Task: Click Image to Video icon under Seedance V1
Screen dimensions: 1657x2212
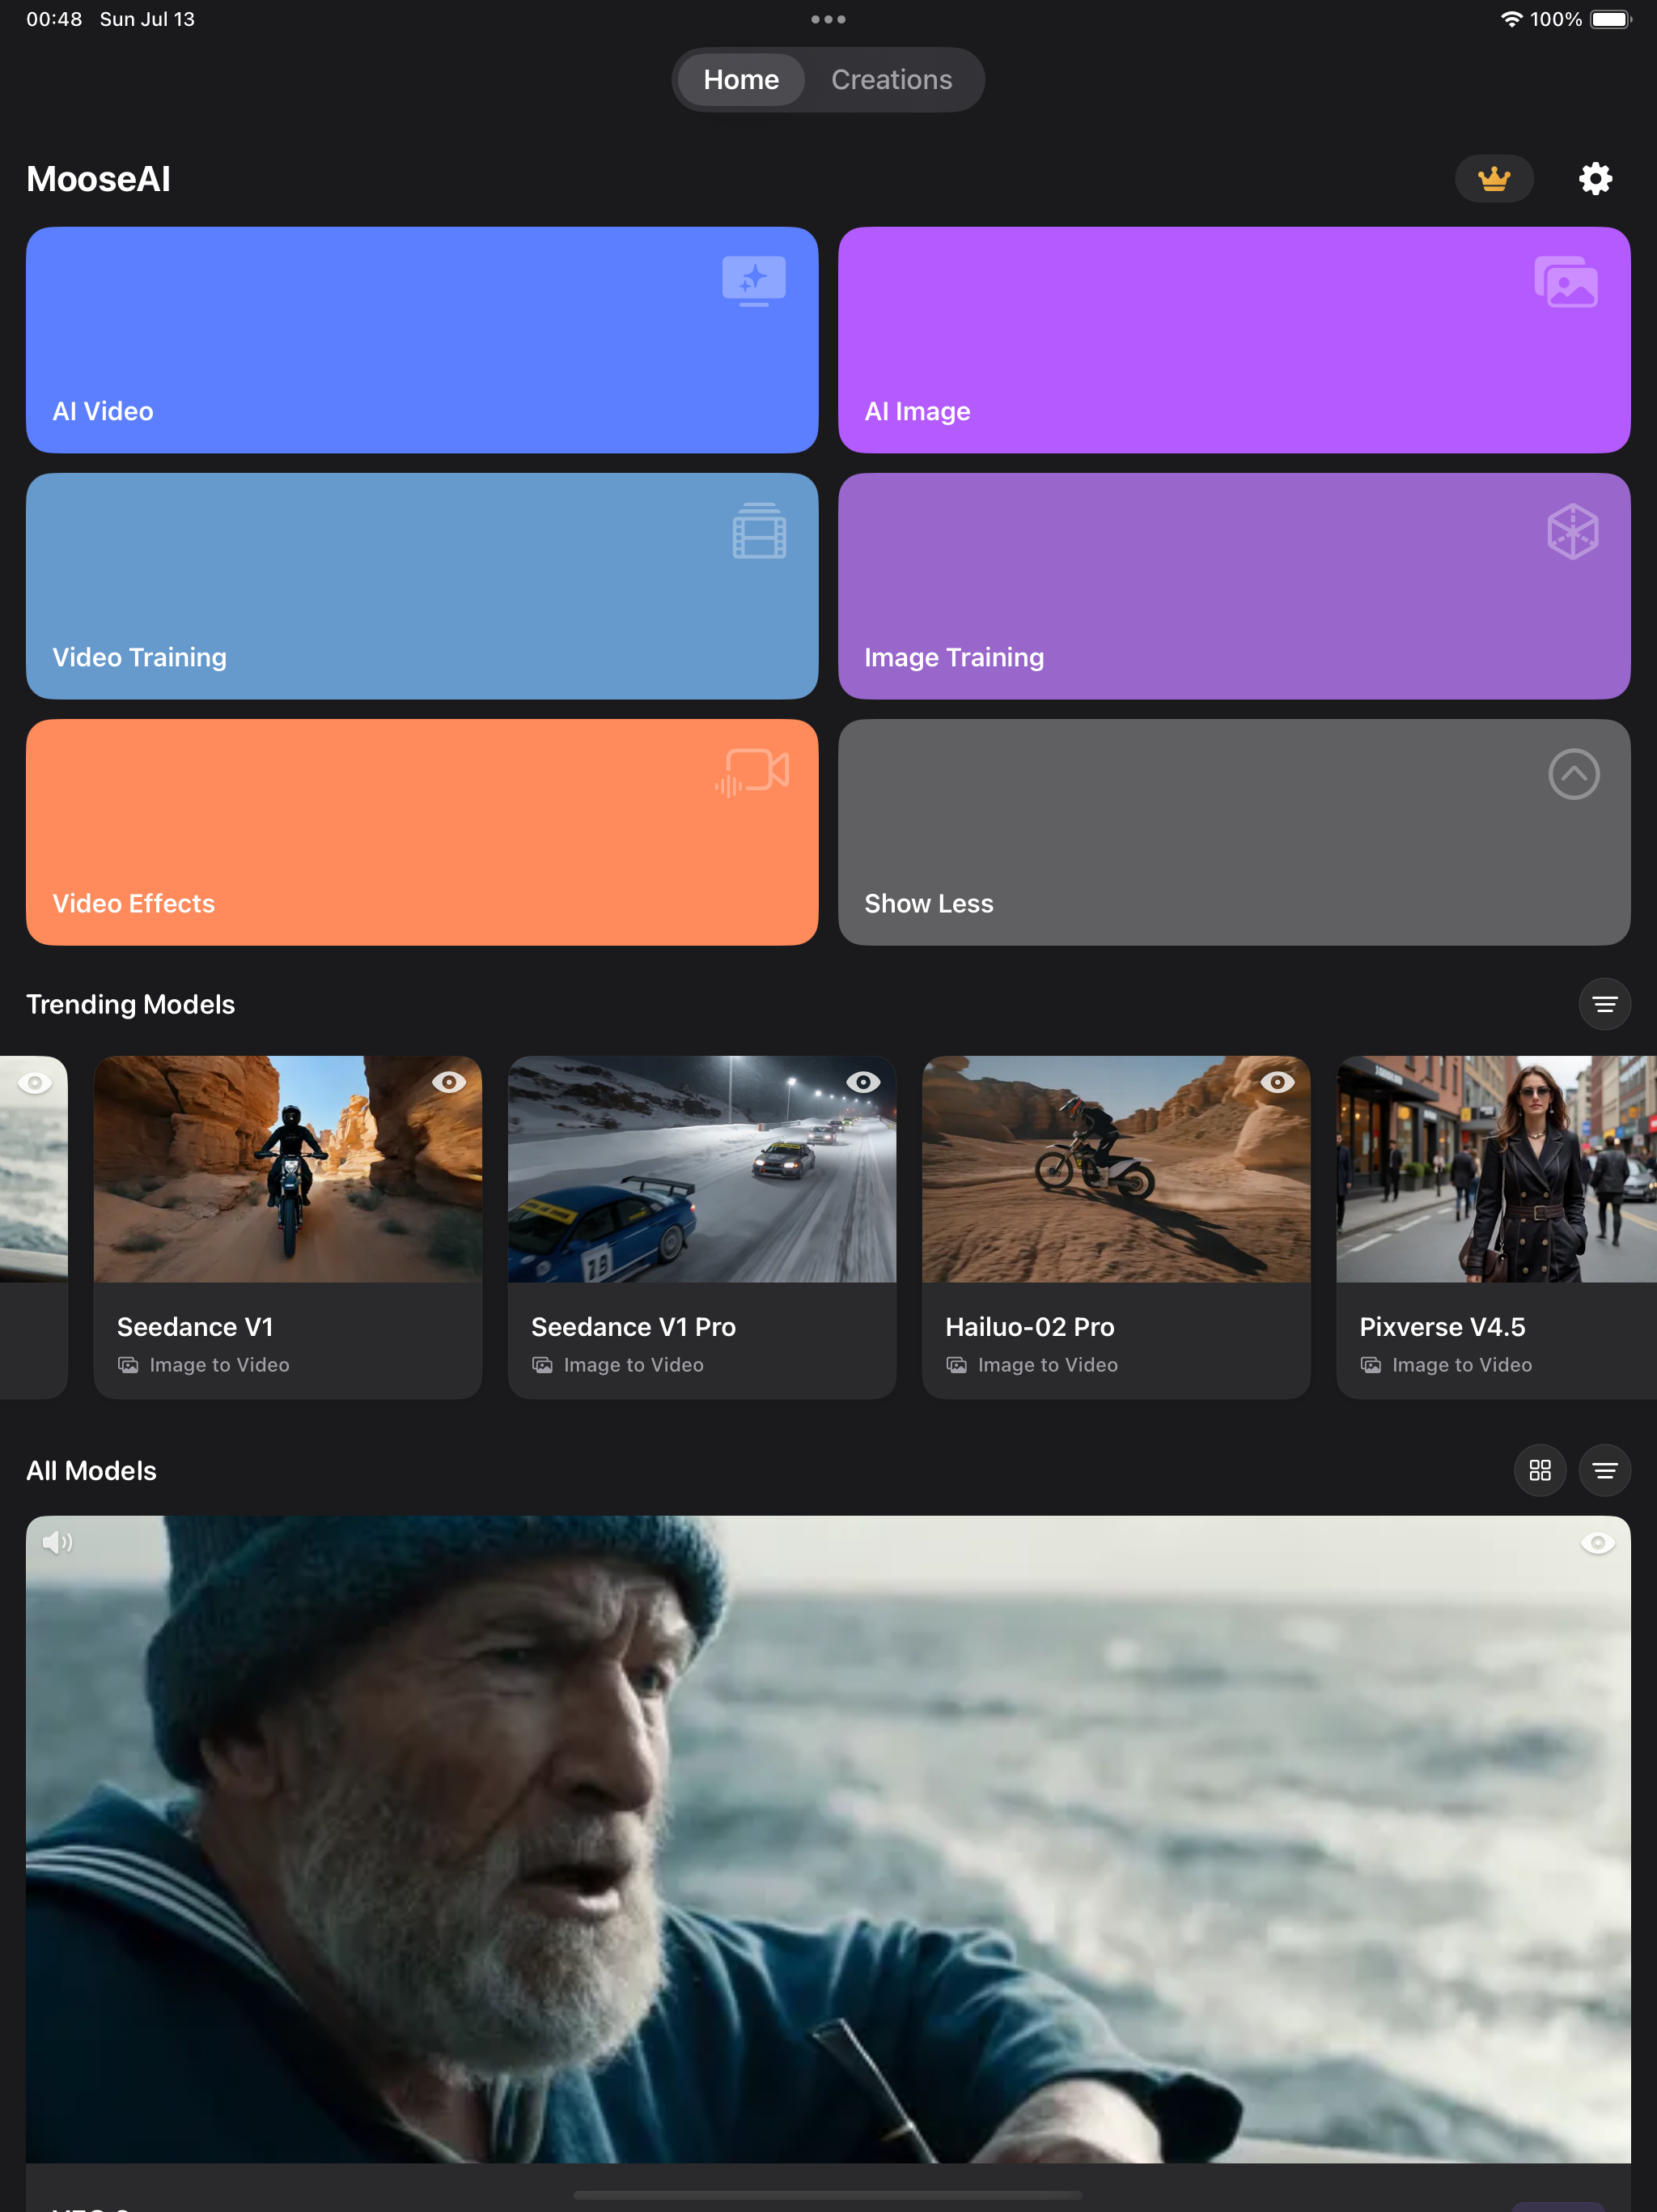Action: (x=128, y=1365)
